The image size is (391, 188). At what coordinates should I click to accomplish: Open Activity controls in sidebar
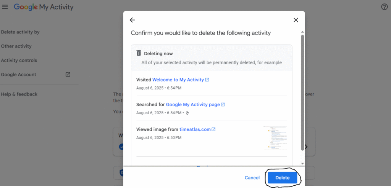[19, 61]
